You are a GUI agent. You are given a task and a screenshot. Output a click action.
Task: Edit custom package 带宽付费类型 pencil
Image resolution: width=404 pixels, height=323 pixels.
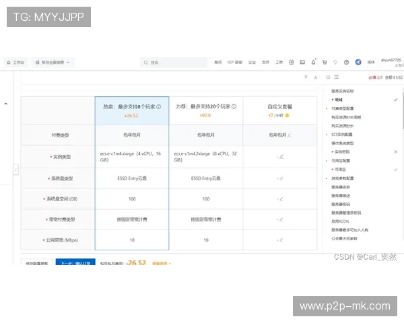pyautogui.click(x=281, y=219)
